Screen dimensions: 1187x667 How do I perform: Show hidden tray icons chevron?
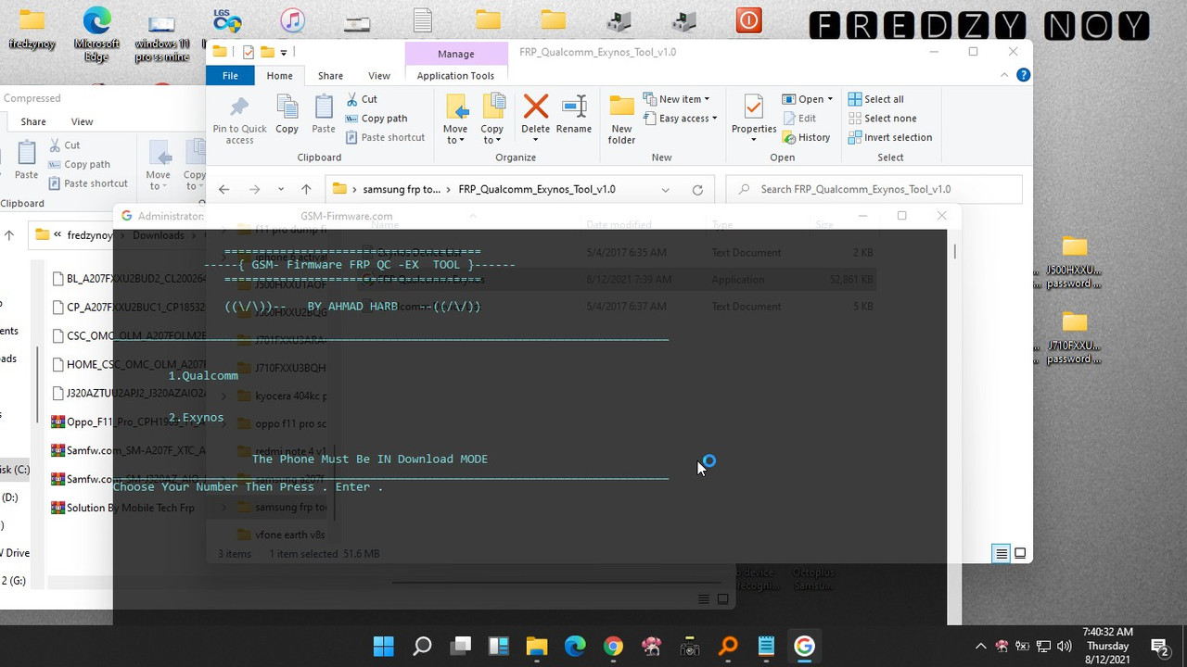980,646
